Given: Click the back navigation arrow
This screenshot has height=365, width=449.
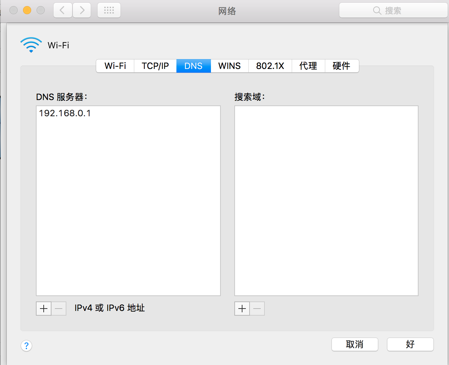Looking at the screenshot, I should coord(63,10).
